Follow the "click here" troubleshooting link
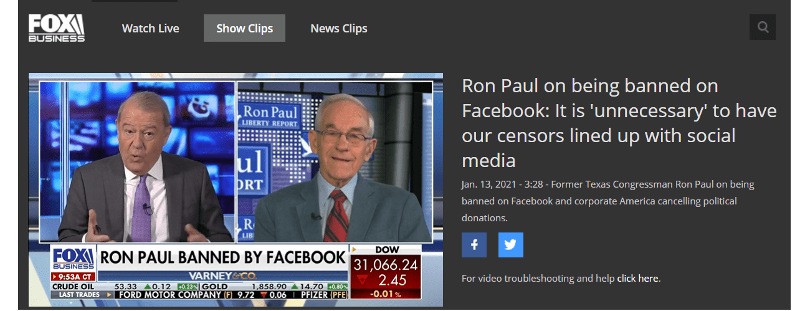Image resolution: width=810 pixels, height=311 pixels. tap(638, 279)
